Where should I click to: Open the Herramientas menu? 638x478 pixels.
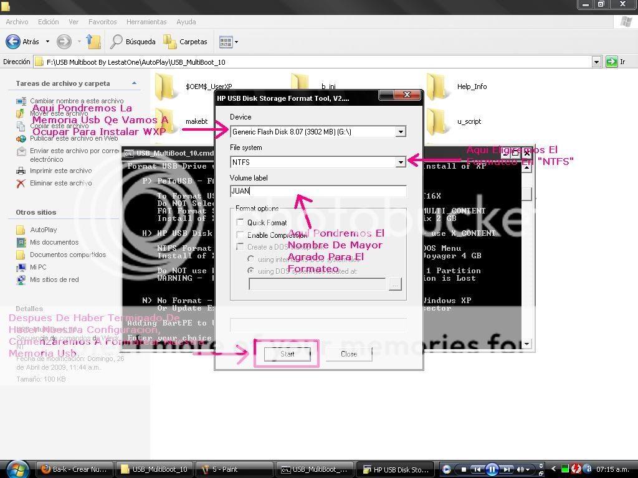(146, 22)
